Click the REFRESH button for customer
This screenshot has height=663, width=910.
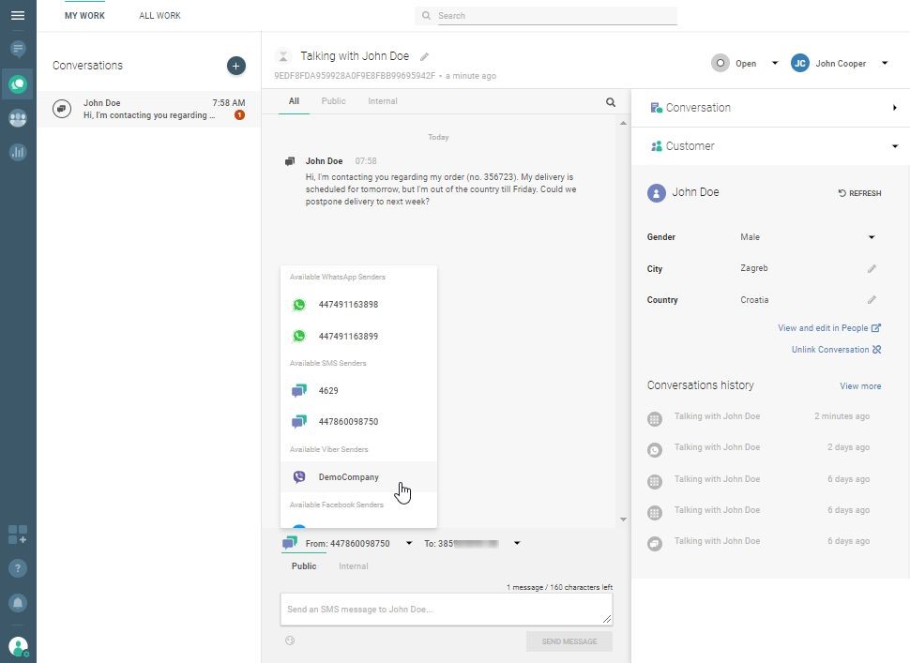859,193
